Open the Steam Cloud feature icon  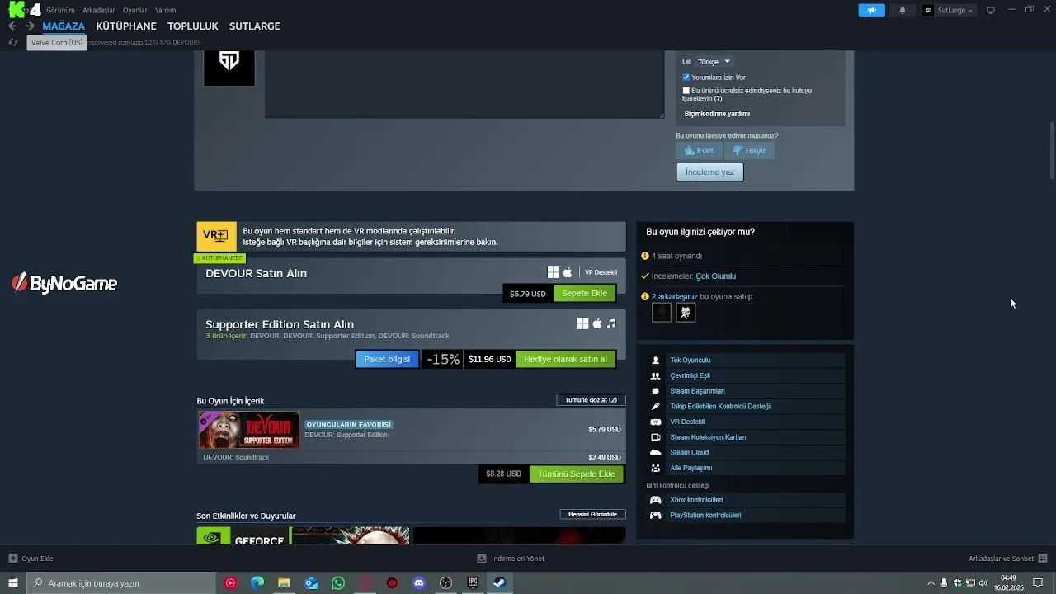pos(656,453)
